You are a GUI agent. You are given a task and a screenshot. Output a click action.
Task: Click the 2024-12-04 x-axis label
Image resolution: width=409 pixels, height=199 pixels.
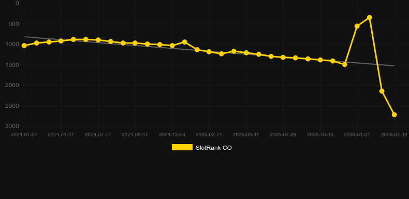[x=172, y=135]
